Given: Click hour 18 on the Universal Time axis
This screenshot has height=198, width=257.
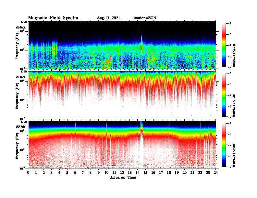Looking at the screenshot, I should tap(169, 173).
